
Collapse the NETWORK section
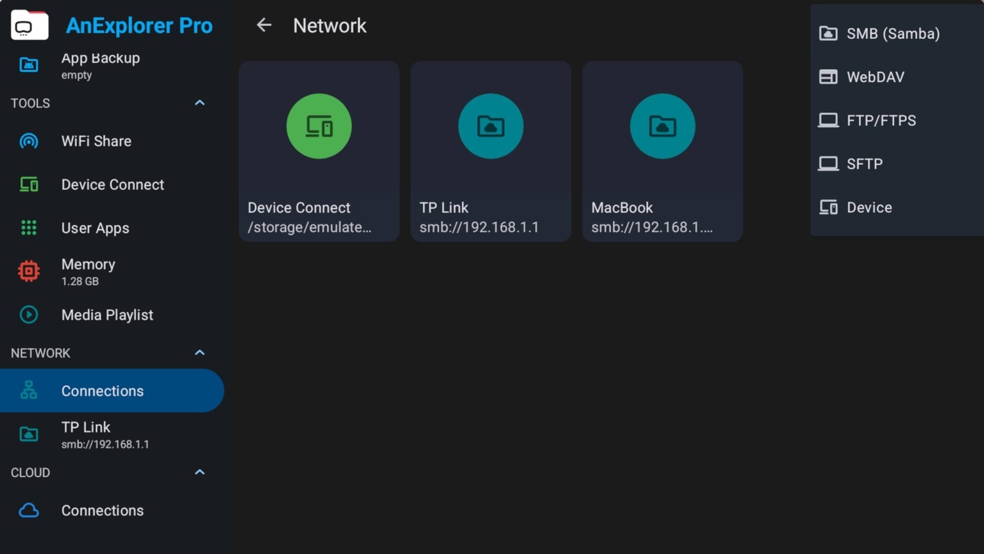click(199, 352)
